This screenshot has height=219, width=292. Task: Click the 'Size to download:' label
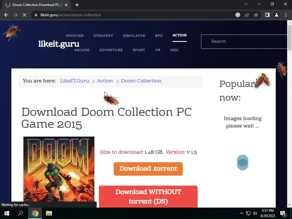(x=121, y=152)
